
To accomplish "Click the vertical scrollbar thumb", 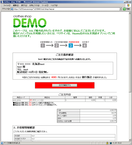I will pos(130,53).
